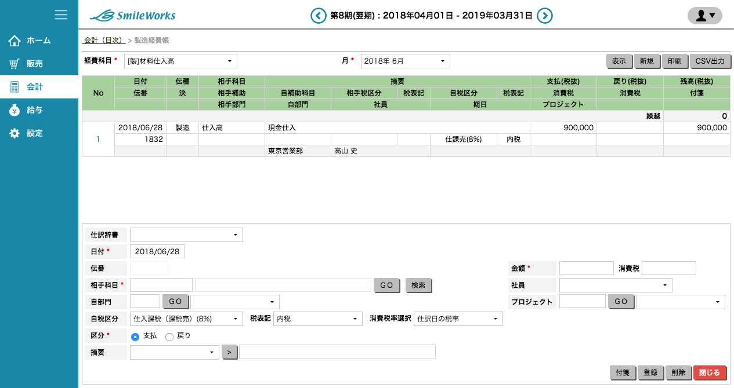Open the 消費税率選択 dropdown
734x388 pixels.
pyautogui.click(x=458, y=319)
